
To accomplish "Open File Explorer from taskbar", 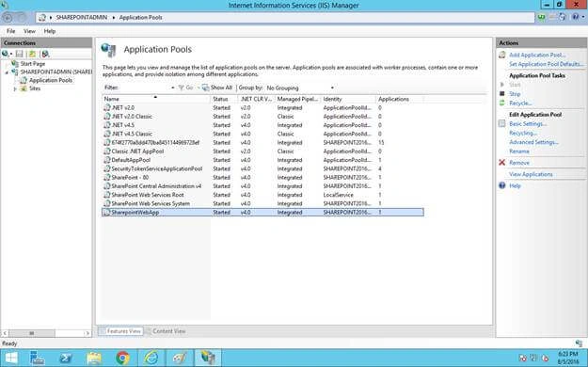I will click(94, 358).
